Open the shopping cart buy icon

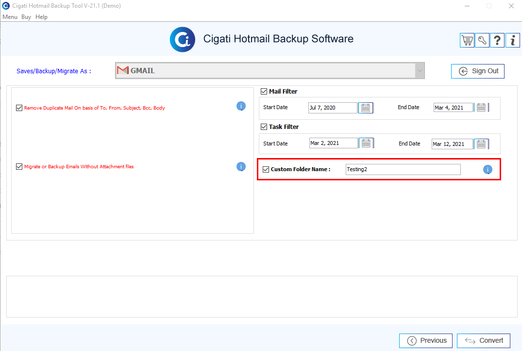[x=467, y=41]
